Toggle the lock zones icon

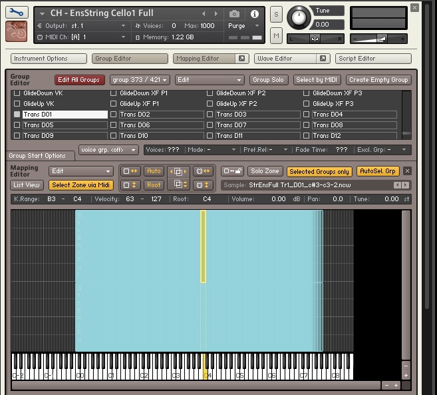[x=232, y=171]
